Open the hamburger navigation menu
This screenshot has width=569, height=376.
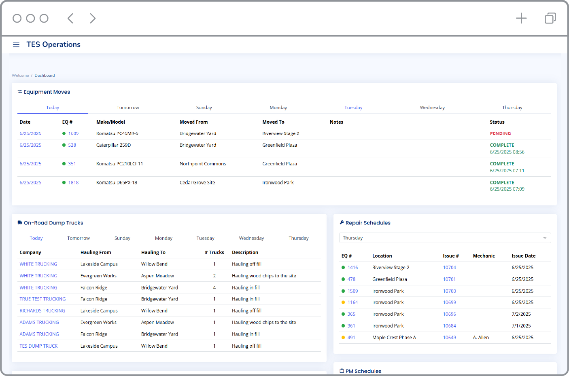pos(16,45)
